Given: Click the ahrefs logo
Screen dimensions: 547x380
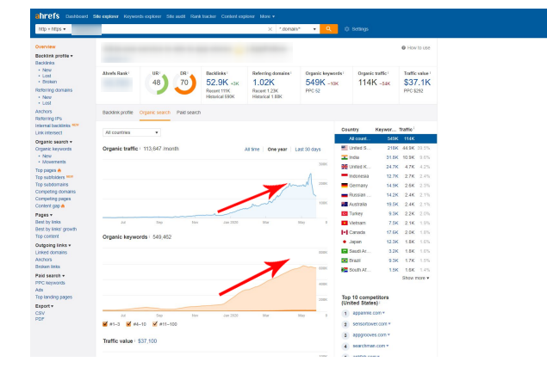Looking at the screenshot, I should [47, 16].
